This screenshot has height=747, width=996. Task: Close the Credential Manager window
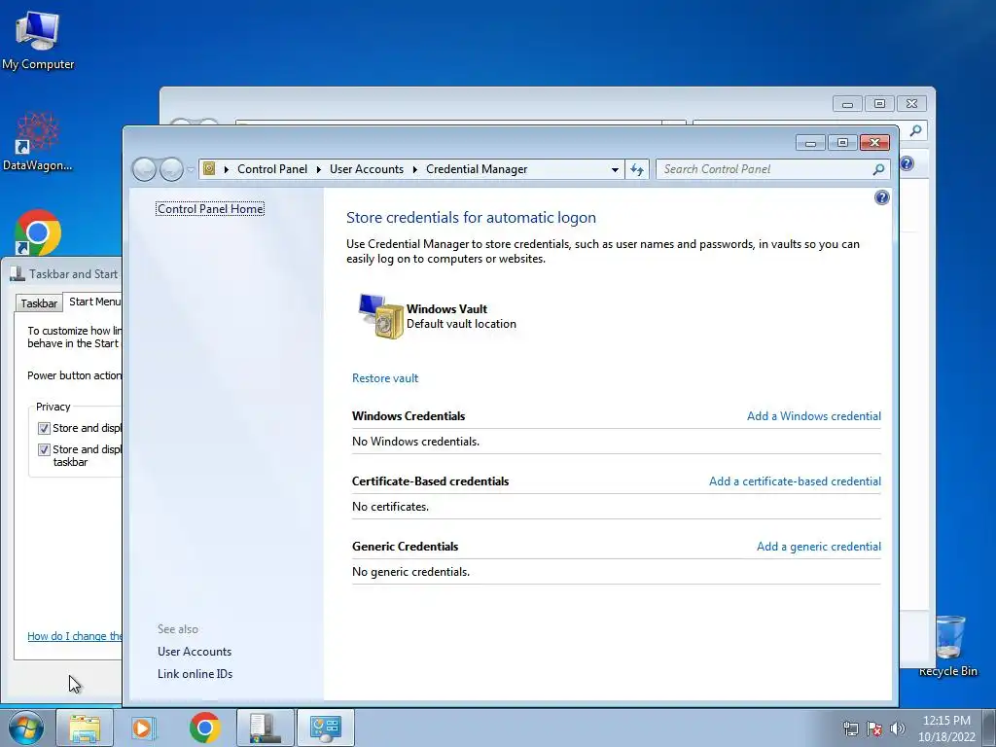pyautogui.click(x=874, y=143)
